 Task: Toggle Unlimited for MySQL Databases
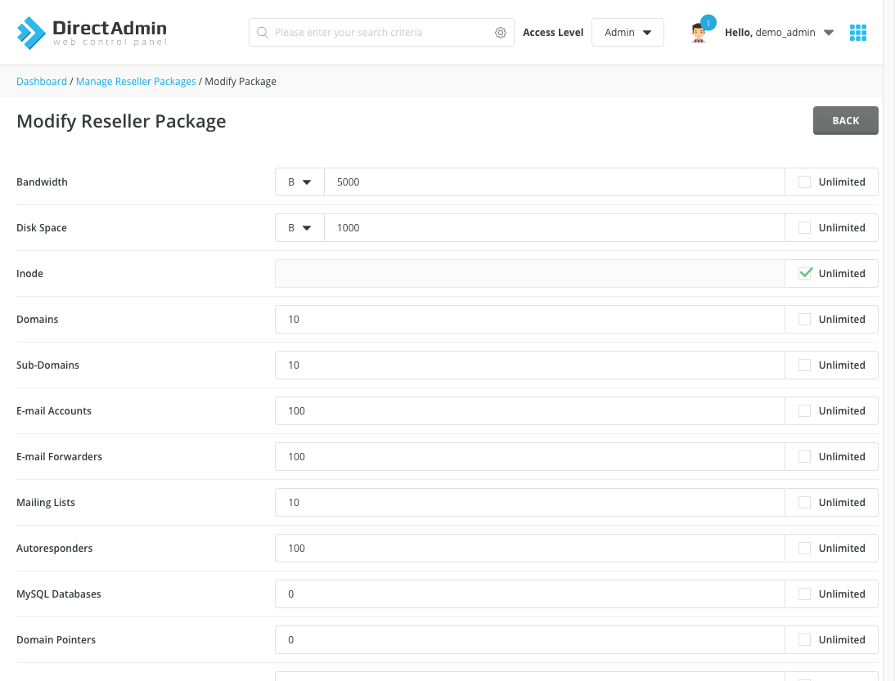[804, 594]
